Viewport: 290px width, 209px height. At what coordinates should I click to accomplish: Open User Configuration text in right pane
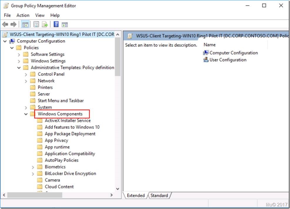(x=228, y=60)
